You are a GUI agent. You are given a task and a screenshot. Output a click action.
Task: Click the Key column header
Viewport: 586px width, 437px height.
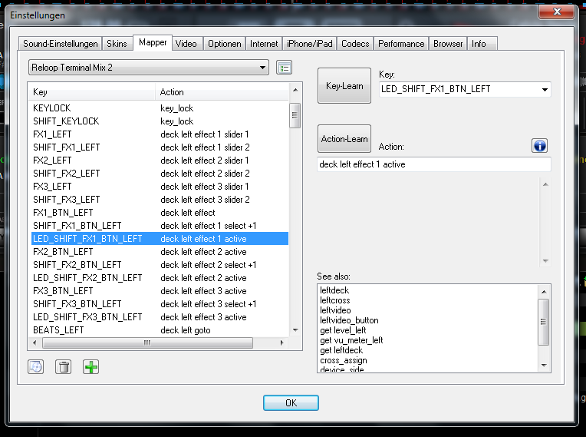click(92, 92)
